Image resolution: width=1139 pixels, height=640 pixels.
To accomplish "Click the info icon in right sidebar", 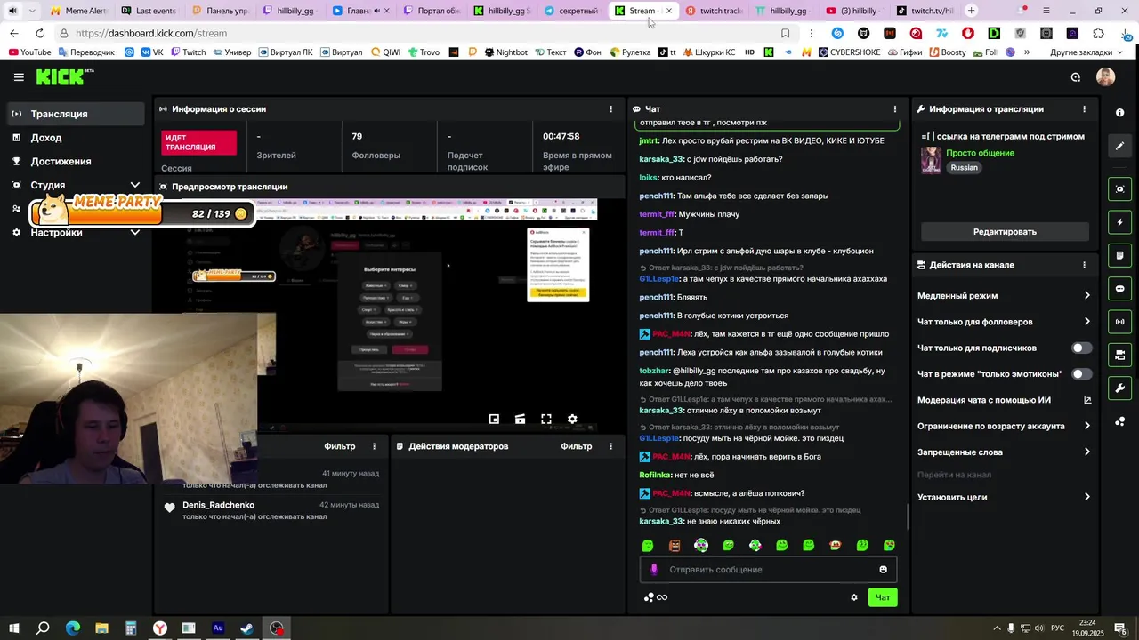I will (x=1119, y=113).
